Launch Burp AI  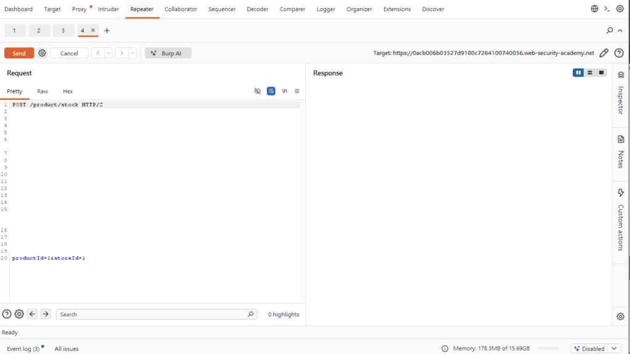tap(168, 53)
